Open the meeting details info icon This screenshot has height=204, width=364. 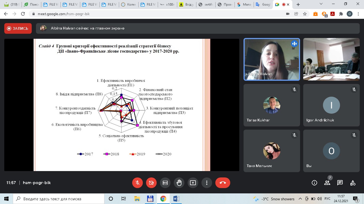[314, 183]
